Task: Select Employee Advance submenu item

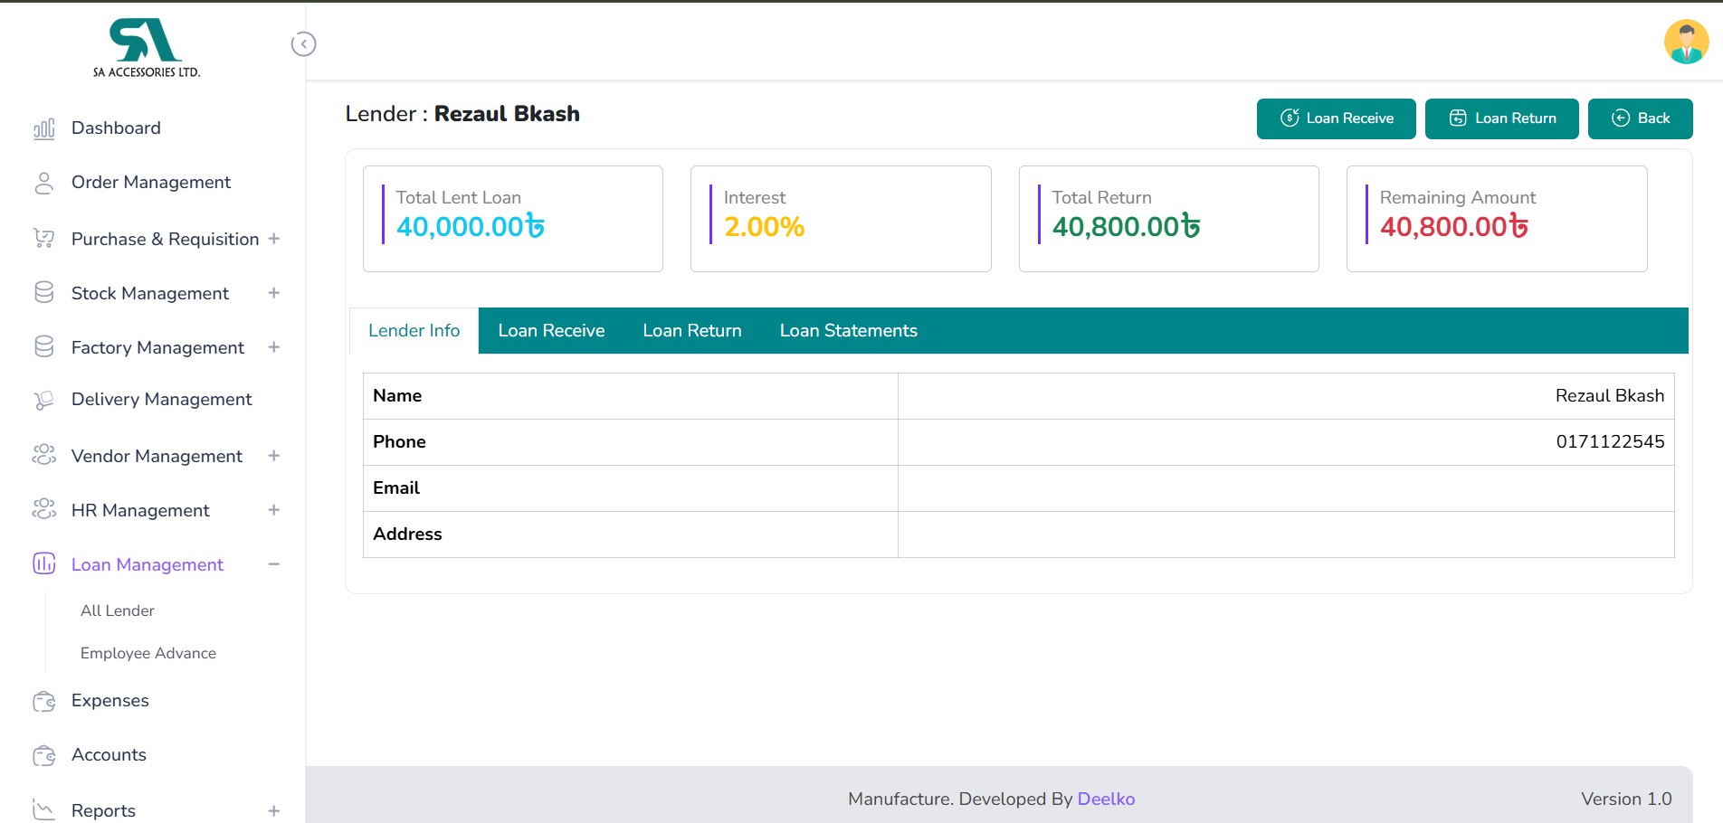Action: tap(148, 653)
